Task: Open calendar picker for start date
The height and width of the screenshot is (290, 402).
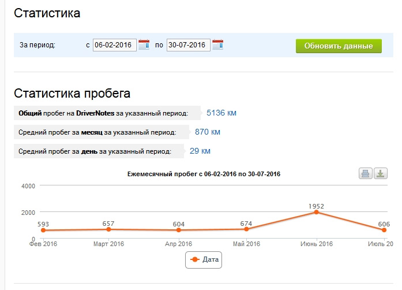Action: (x=144, y=44)
